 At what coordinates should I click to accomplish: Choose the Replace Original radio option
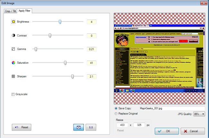tap(116, 114)
